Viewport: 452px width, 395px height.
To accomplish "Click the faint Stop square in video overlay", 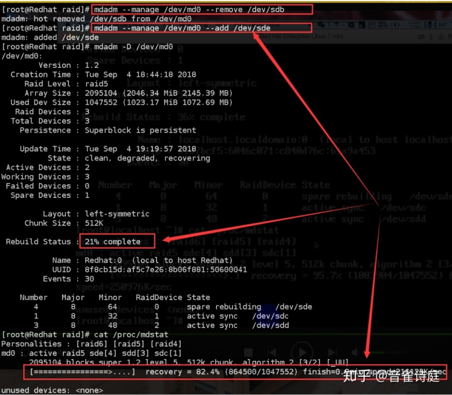I will 248,352.
